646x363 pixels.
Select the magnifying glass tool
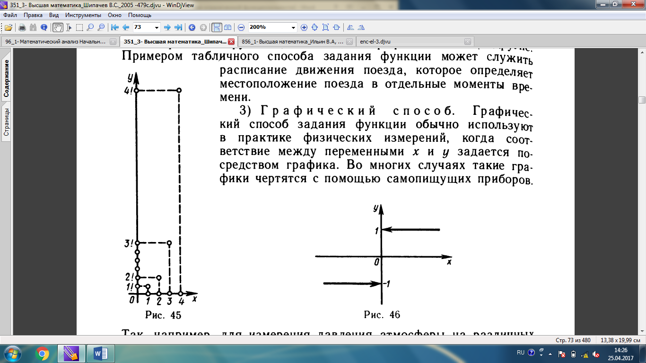pyautogui.click(x=90, y=27)
